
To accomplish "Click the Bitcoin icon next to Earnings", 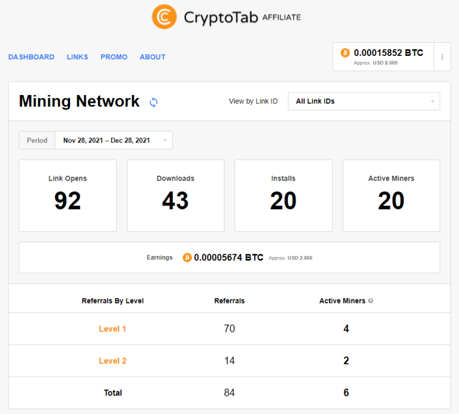I will pos(187,257).
